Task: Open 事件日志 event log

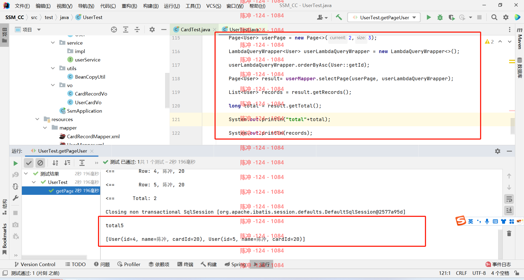Action: tap(498, 264)
